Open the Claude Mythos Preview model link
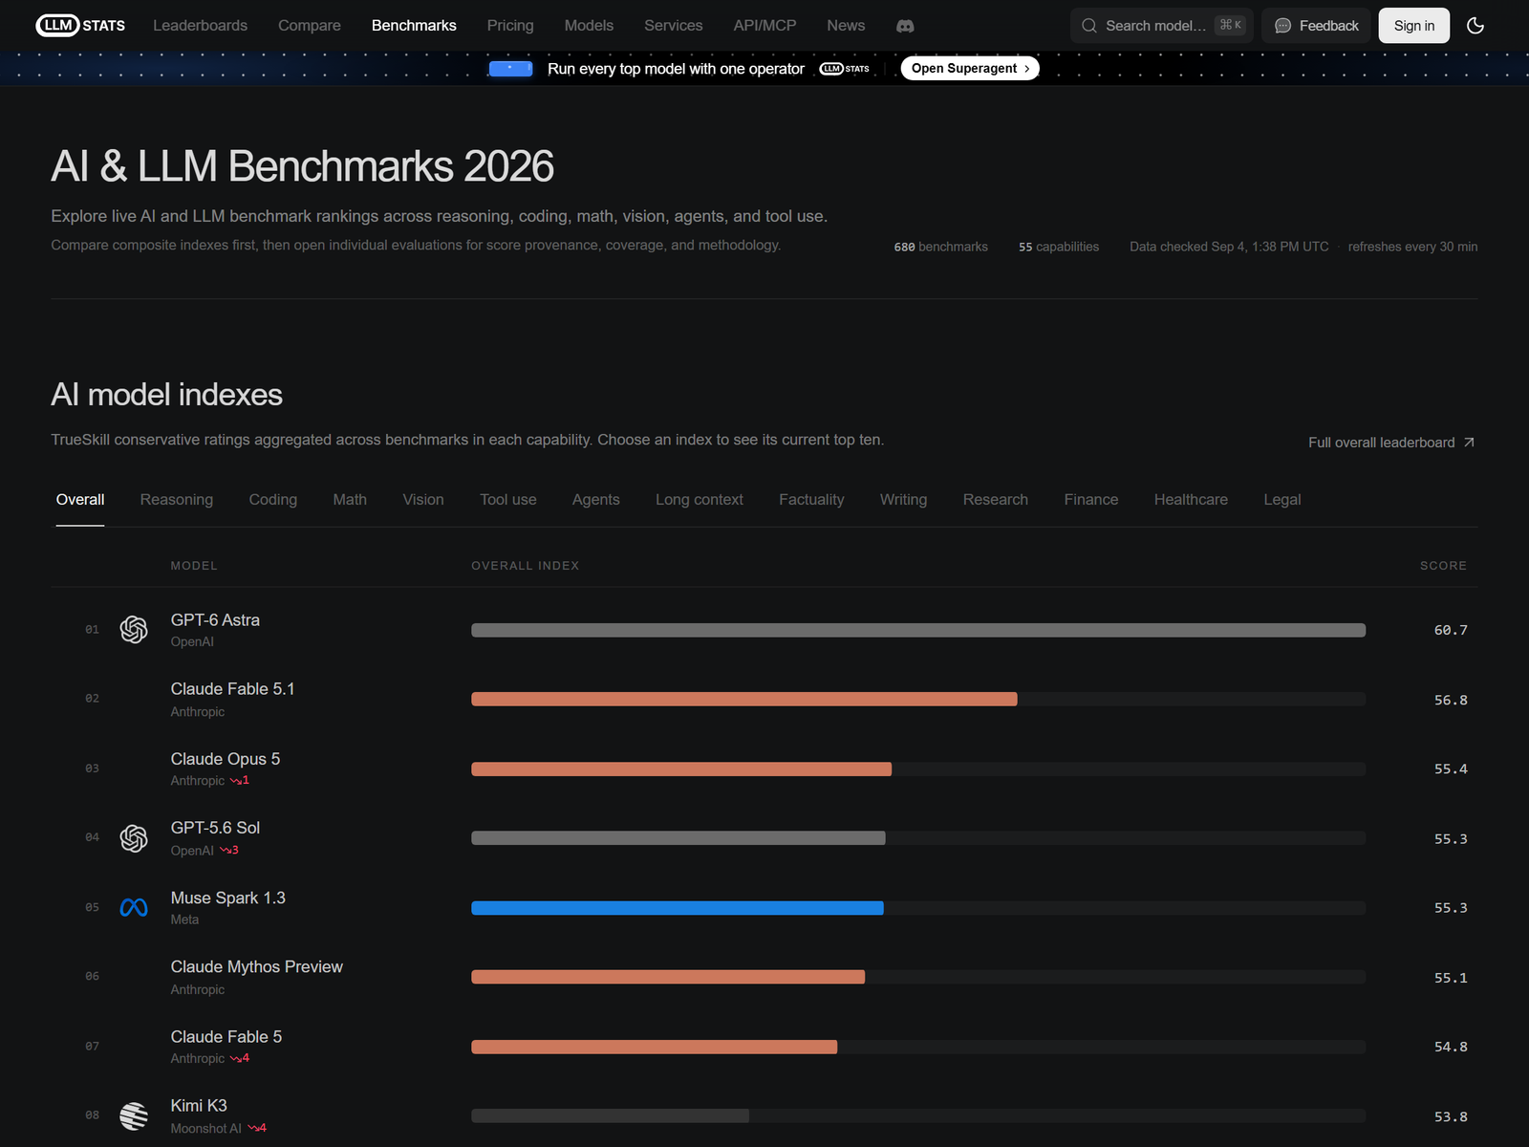Viewport: 1529px width, 1147px height. coord(257,967)
